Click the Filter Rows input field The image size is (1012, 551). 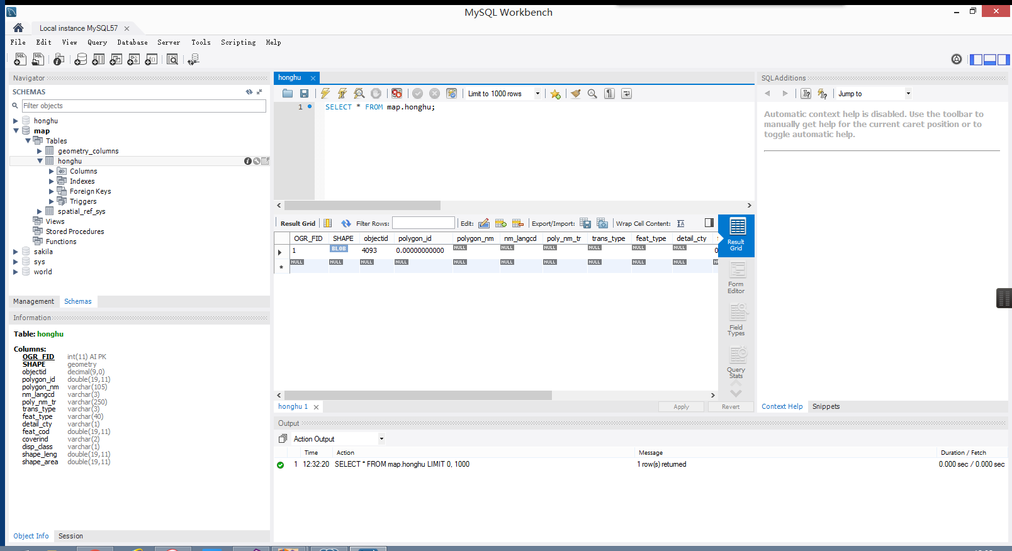tap(423, 223)
